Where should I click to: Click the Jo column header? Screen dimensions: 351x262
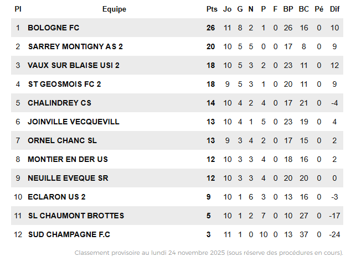pyautogui.click(x=228, y=9)
